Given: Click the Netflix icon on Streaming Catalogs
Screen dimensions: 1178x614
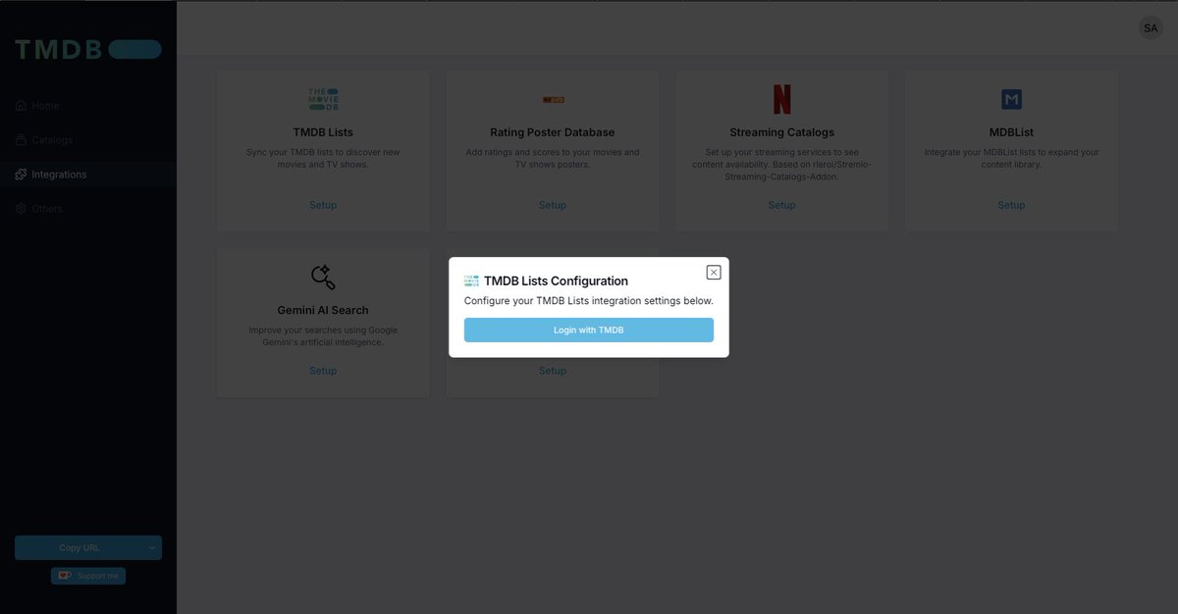Looking at the screenshot, I should [782, 99].
